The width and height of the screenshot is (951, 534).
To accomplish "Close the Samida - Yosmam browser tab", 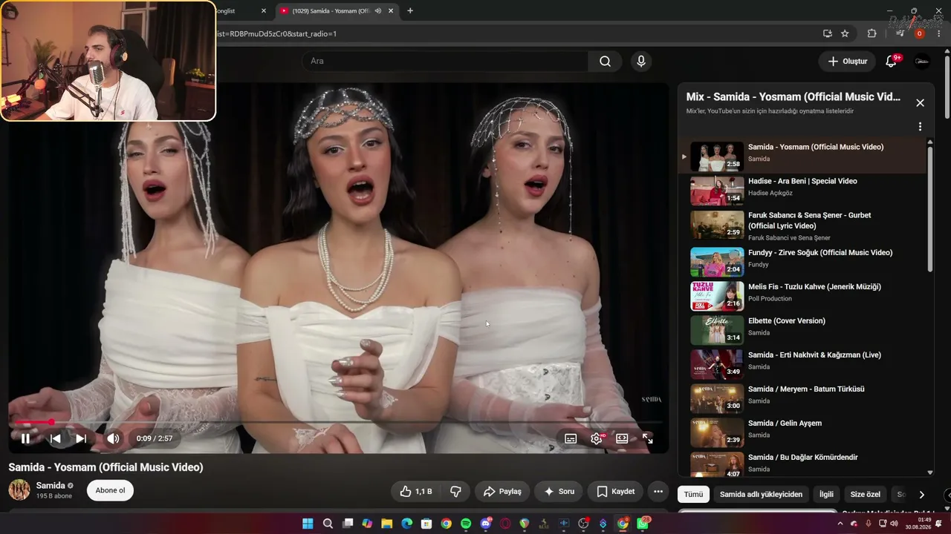I will click(x=391, y=11).
